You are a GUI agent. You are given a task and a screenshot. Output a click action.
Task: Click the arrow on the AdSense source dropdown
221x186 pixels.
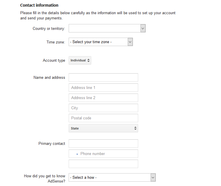(153, 177)
